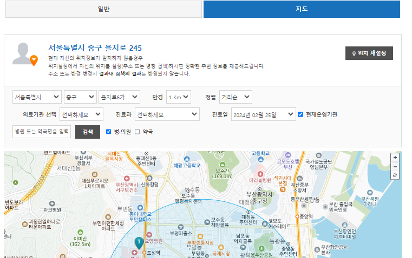Click the 괴정한일하나로 타운아파트 icon
412x258 pixels.
25,224
